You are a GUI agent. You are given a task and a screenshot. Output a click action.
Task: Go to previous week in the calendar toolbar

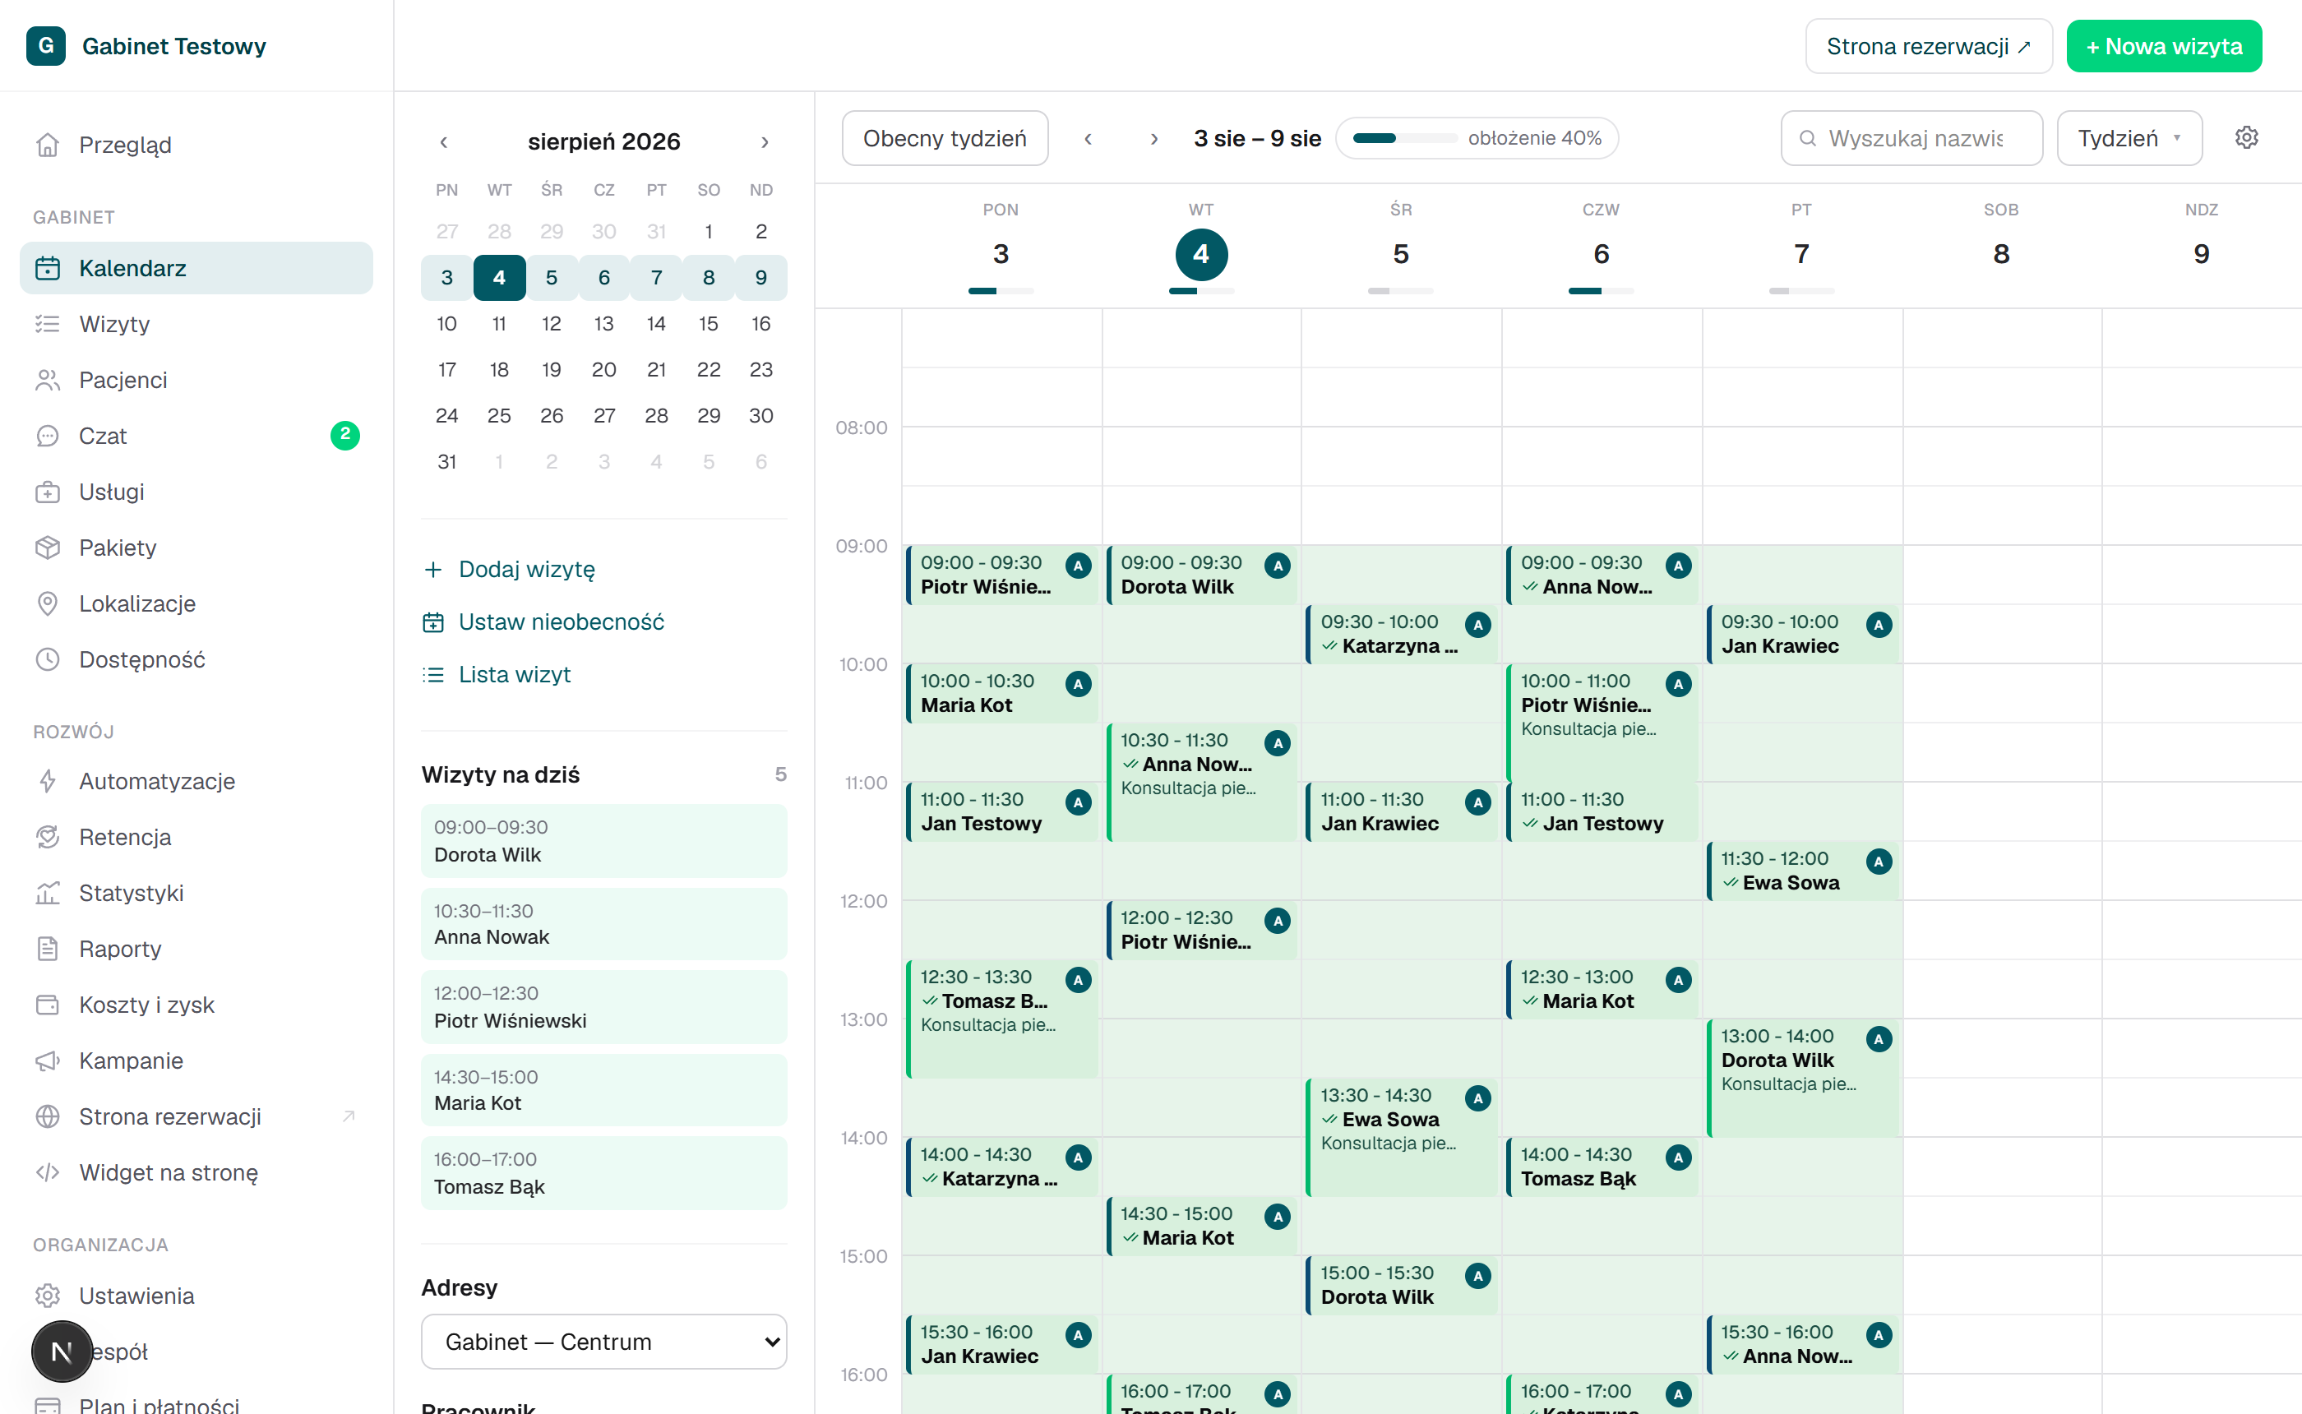click(1089, 138)
